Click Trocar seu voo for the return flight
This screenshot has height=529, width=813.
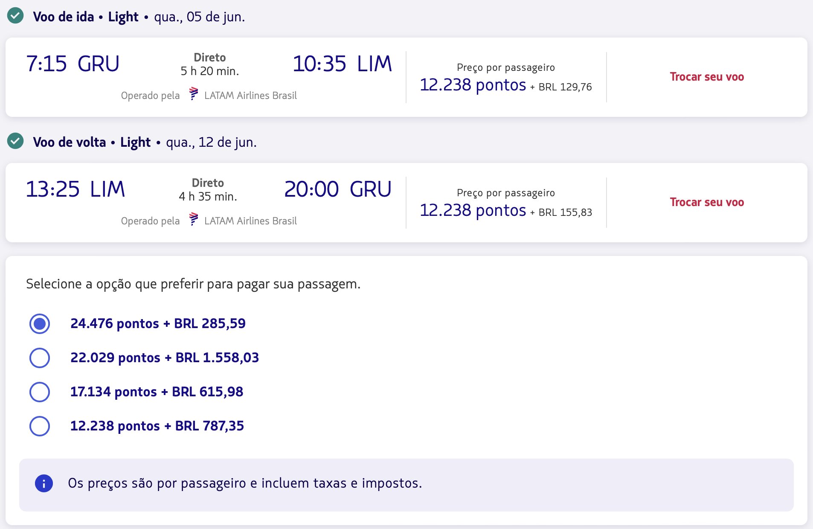[x=707, y=202]
